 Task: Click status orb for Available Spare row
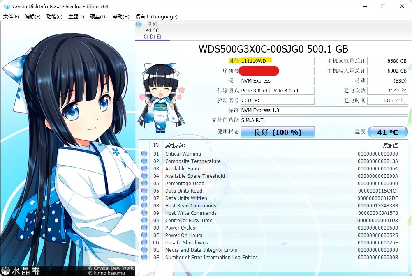point(144,168)
